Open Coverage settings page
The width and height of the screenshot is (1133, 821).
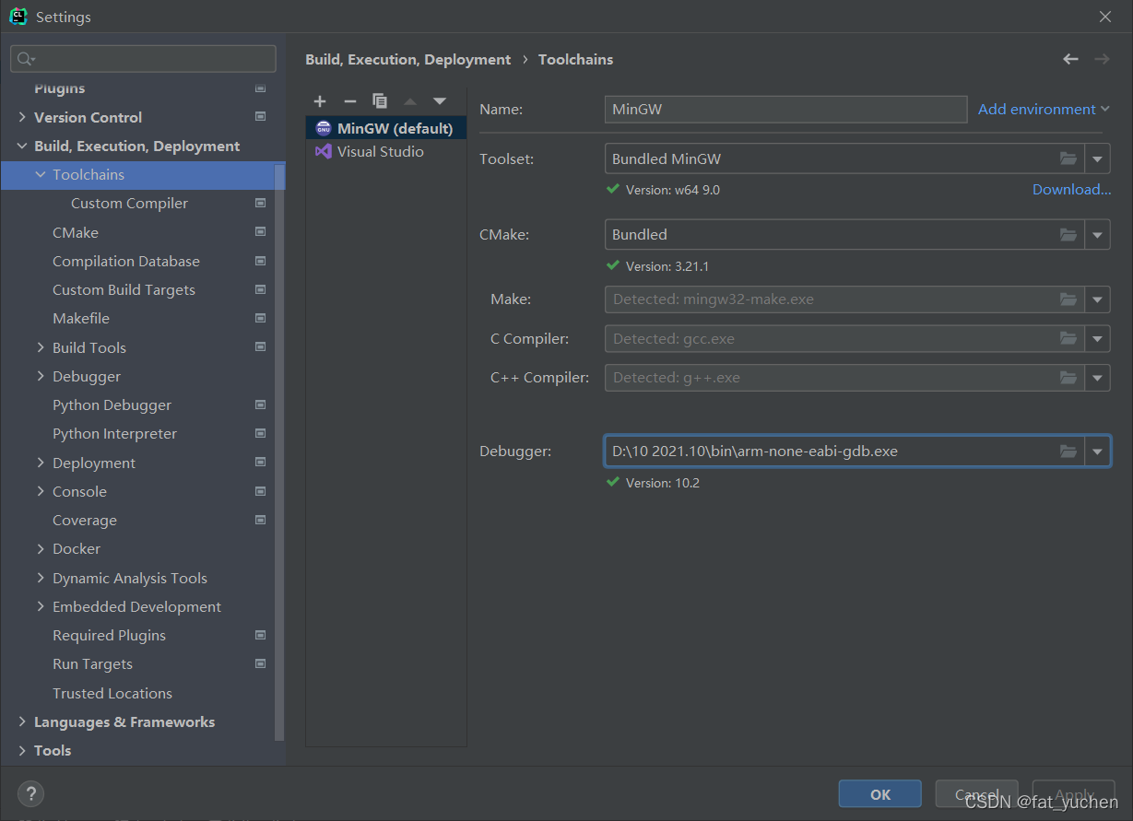(85, 520)
